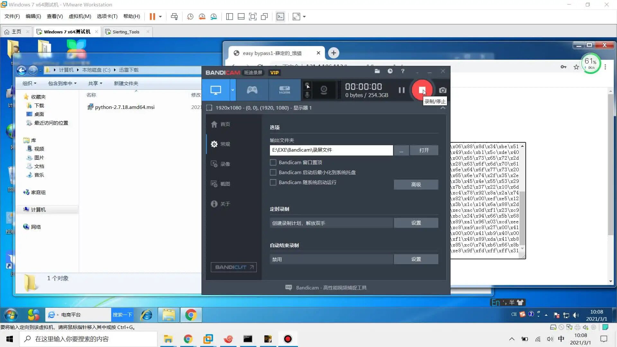Select Bandicam game recording mode
Image resolution: width=617 pixels, height=347 pixels.
(x=252, y=90)
